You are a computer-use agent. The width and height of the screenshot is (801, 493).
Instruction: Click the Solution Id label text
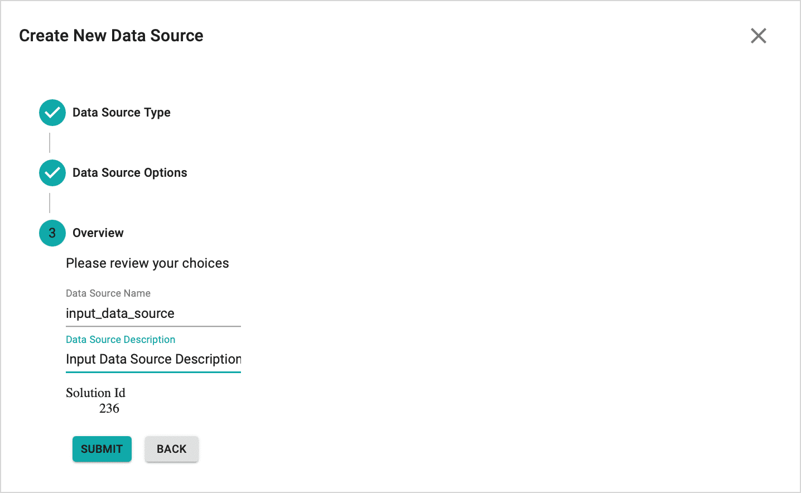(96, 393)
